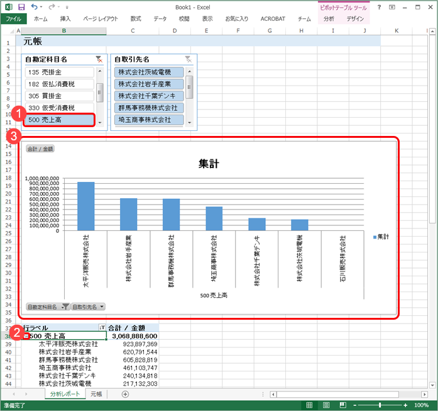The image size is (438, 411).
Task: Click the 100% zoom level
Action: (421, 405)
